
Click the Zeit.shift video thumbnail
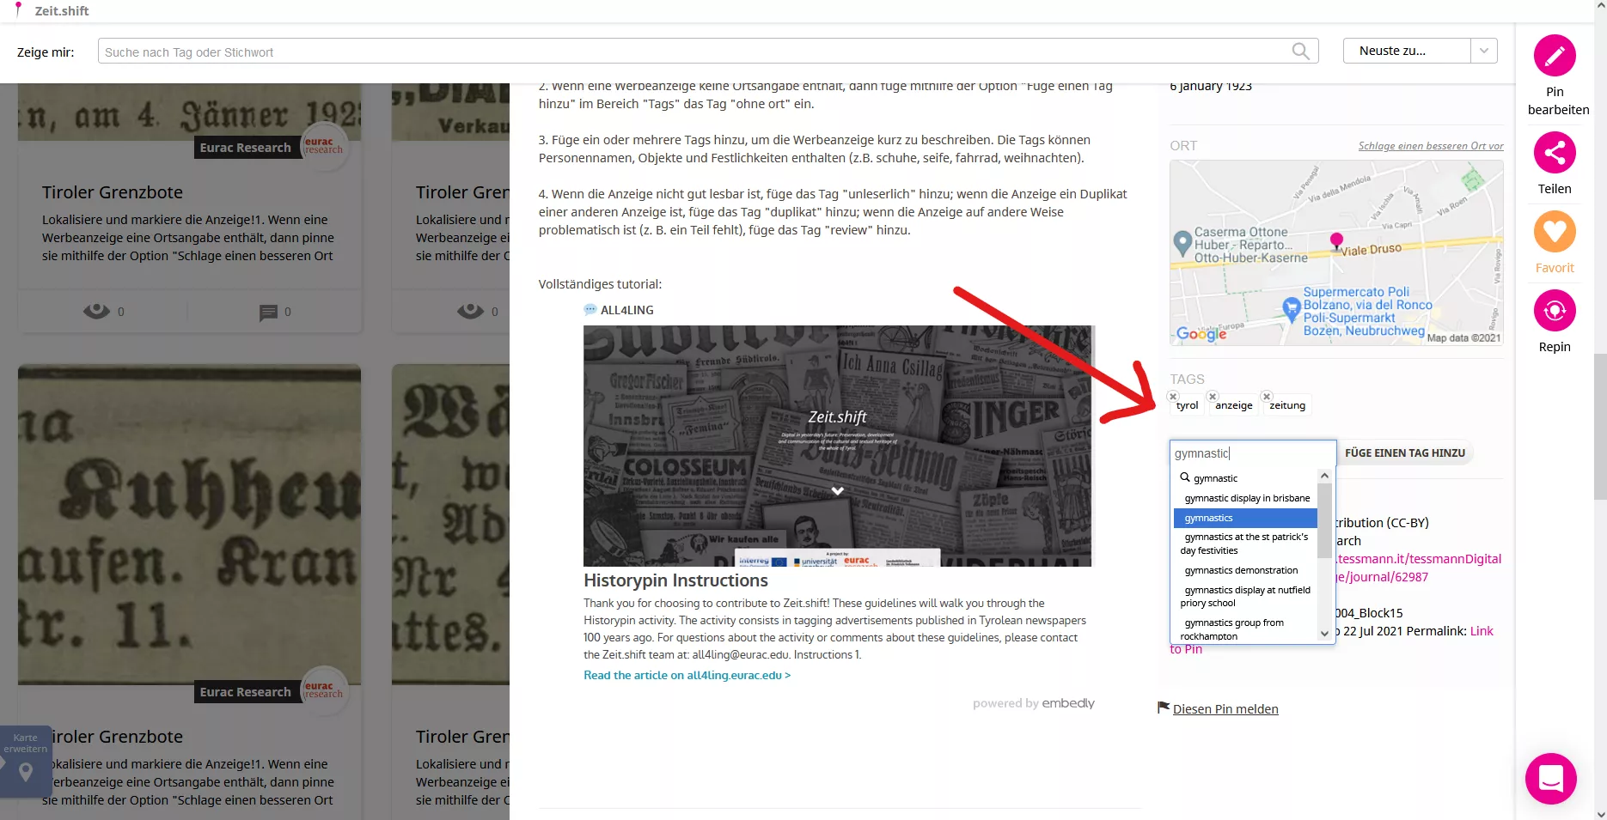coord(838,446)
